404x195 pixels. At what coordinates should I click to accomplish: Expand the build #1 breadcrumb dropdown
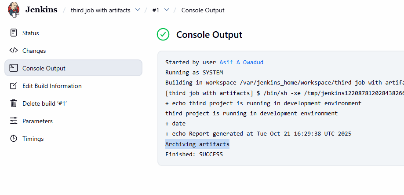(166, 10)
